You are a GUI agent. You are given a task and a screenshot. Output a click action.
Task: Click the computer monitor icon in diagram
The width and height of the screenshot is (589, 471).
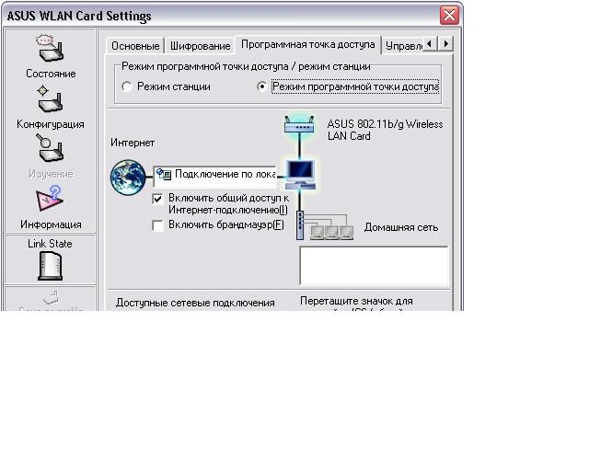click(300, 173)
